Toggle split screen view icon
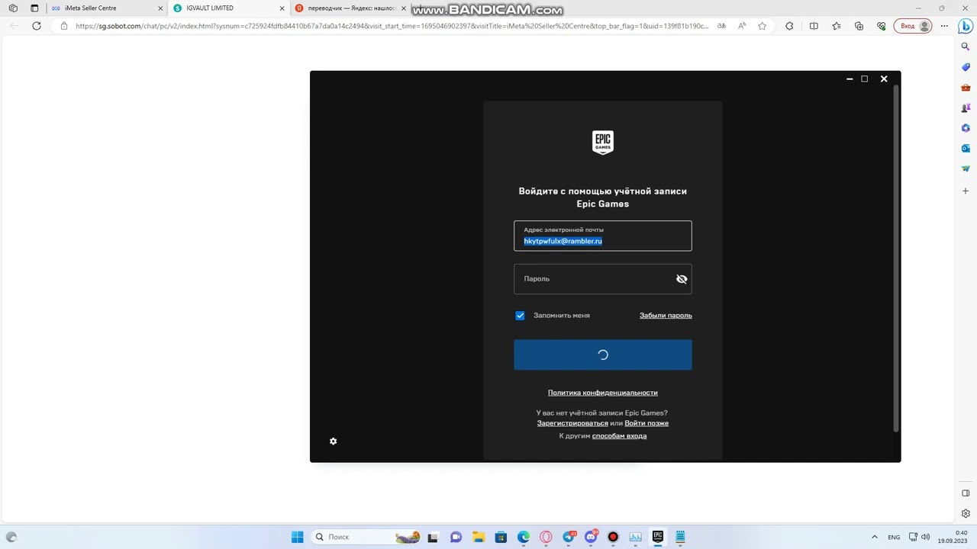Viewport: 977px width, 549px height. [814, 26]
